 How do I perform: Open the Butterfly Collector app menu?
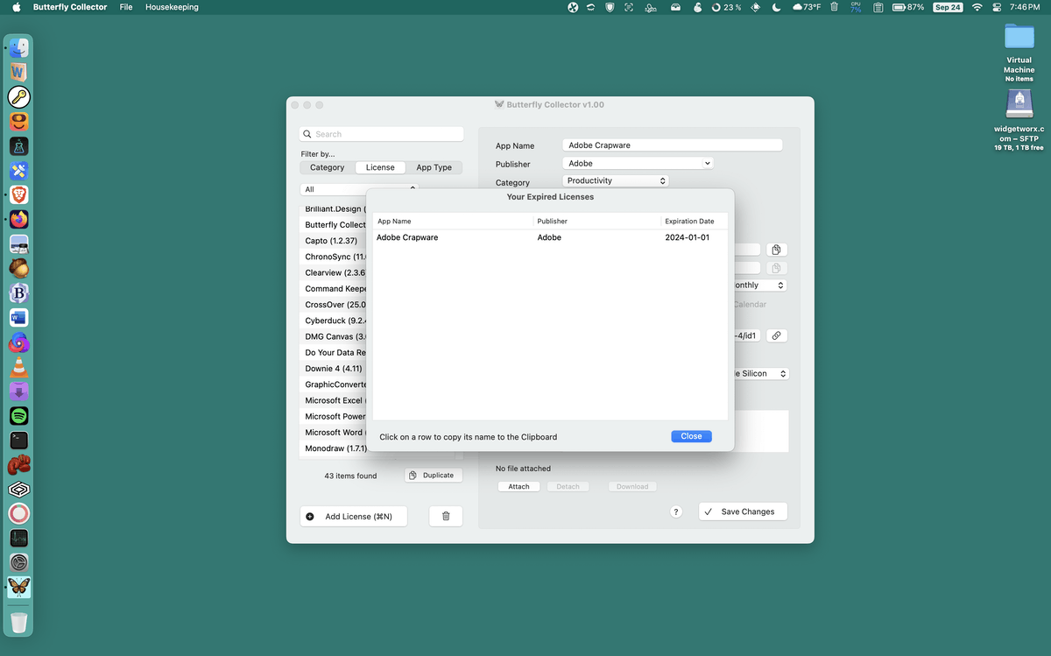coord(70,7)
